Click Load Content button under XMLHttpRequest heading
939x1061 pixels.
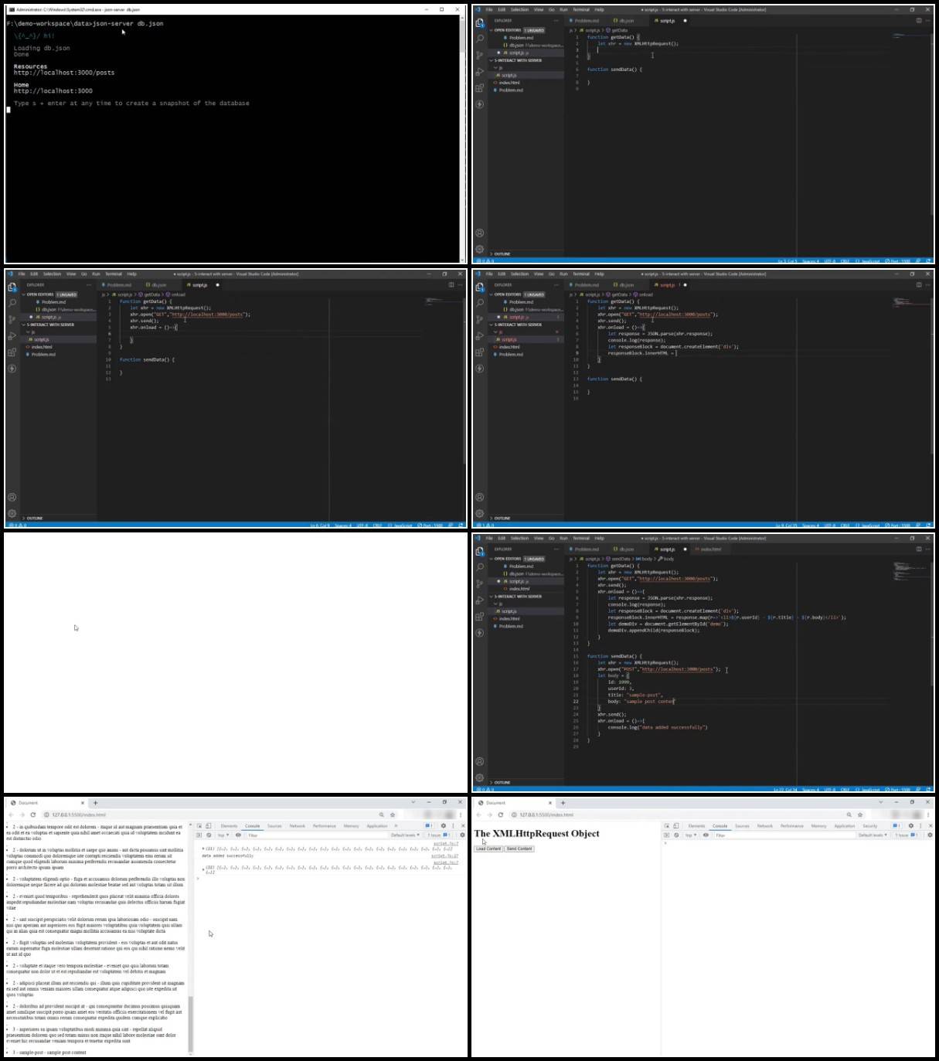coord(488,848)
